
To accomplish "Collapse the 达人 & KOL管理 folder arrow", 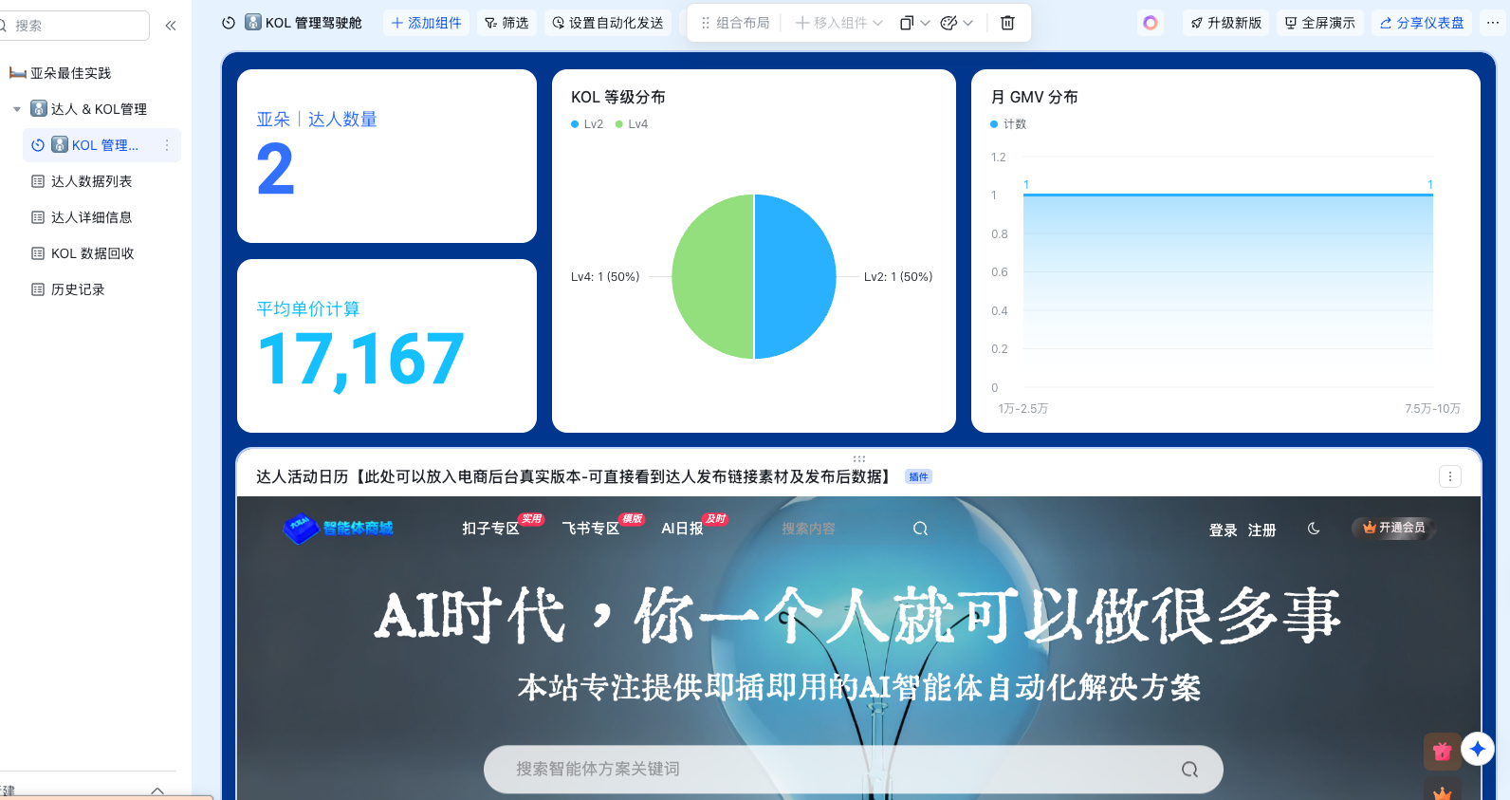I will [x=17, y=109].
